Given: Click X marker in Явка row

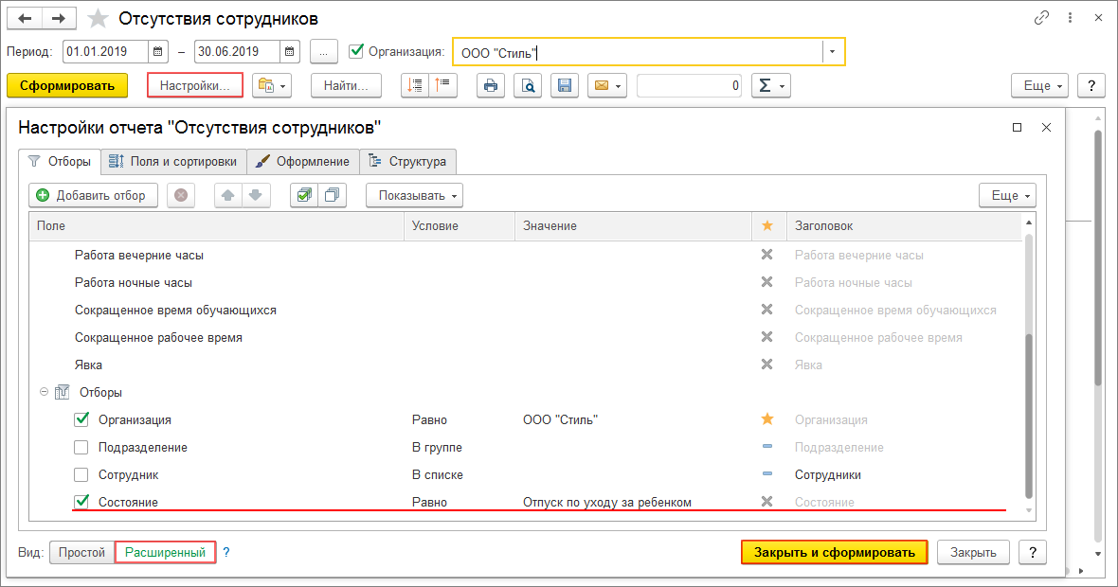Looking at the screenshot, I should 767,364.
